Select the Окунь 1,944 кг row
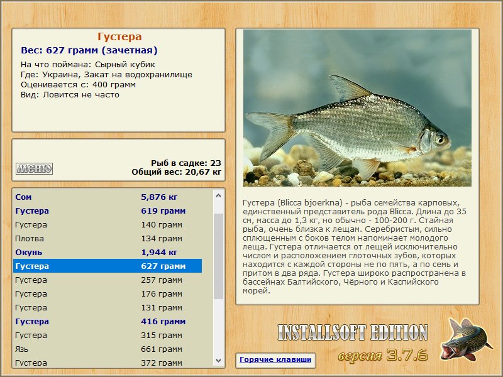503x377 pixels. pos(108,252)
